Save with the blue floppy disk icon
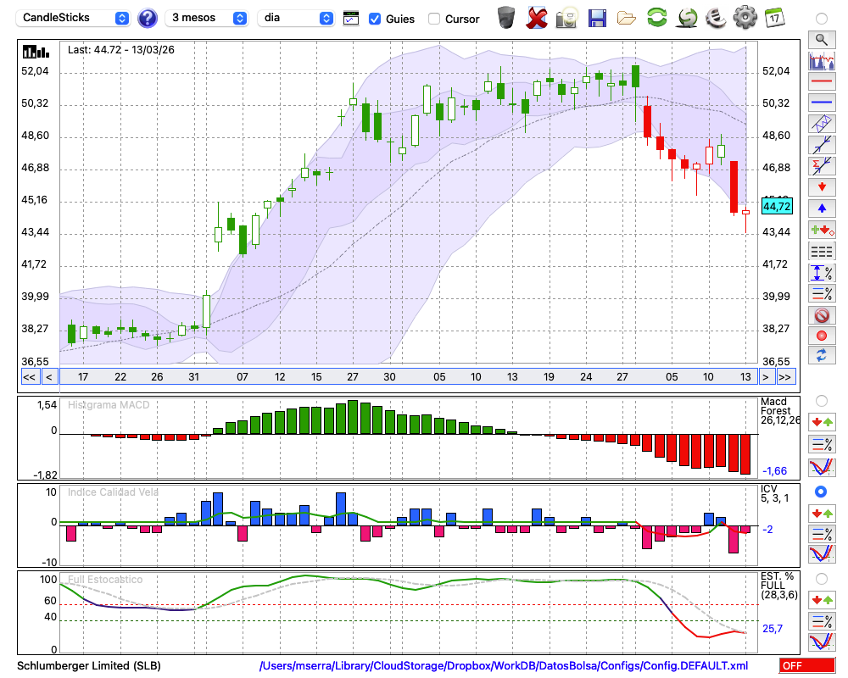Image resolution: width=848 pixels, height=678 pixels. pyautogui.click(x=597, y=18)
